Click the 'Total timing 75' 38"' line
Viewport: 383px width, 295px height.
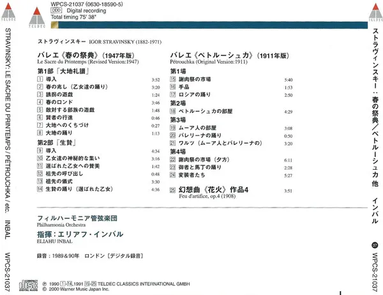pos(73,17)
